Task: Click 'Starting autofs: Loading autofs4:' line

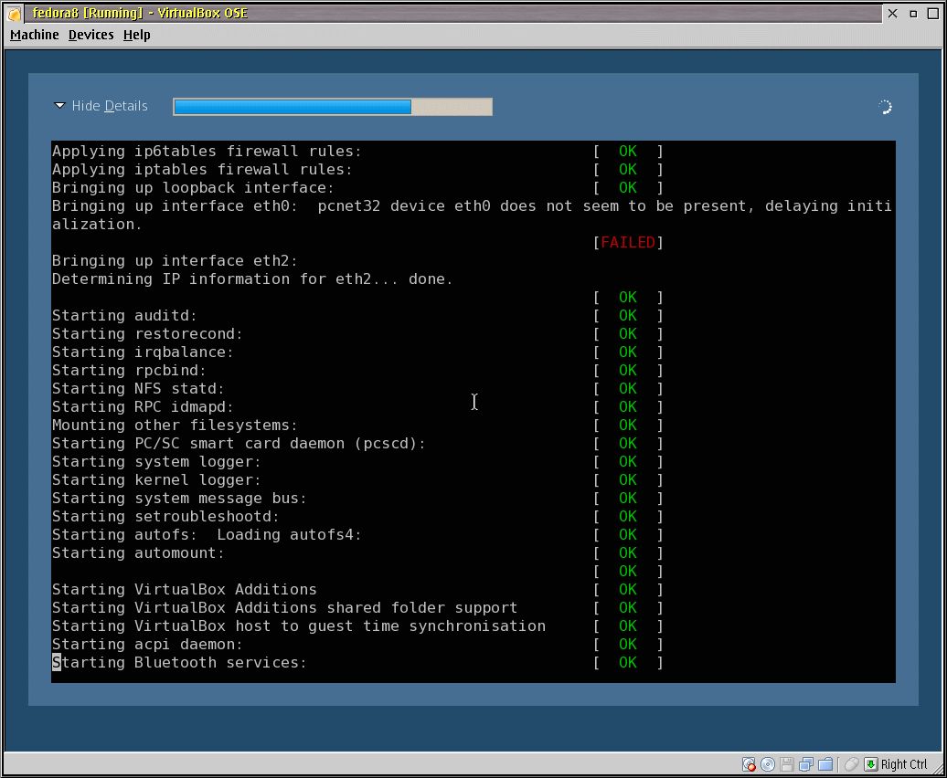Action: coord(207,535)
